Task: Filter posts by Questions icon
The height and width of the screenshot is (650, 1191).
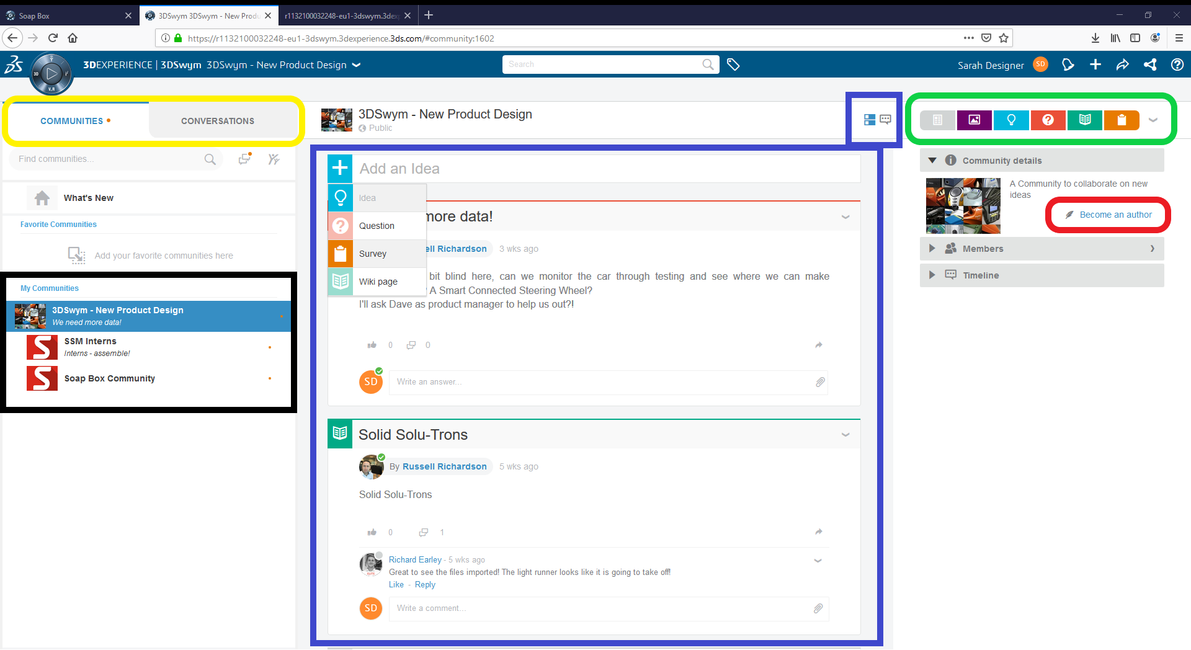Action: [1048, 120]
